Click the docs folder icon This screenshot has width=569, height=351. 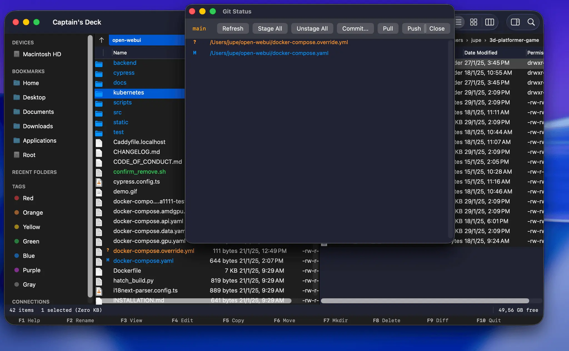(99, 84)
